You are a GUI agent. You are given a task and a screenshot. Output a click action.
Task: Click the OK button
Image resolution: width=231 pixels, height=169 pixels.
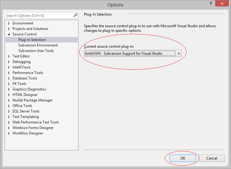183,158
